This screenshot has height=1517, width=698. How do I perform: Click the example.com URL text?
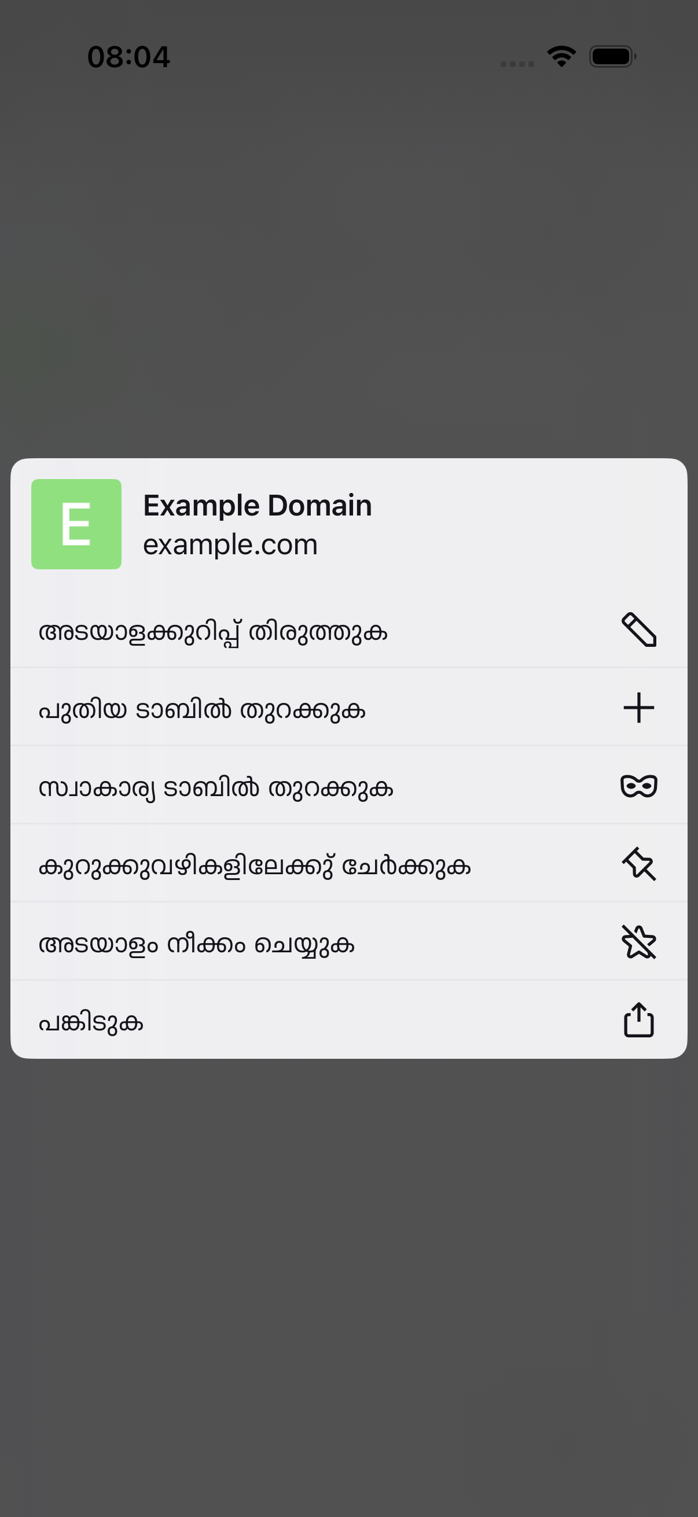click(x=230, y=544)
